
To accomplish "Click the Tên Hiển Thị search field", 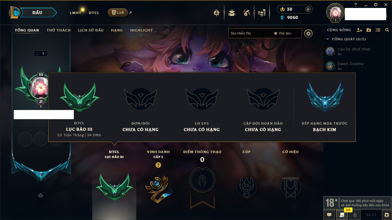I will click(x=250, y=33).
